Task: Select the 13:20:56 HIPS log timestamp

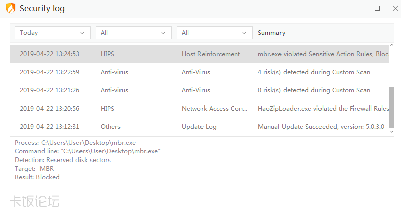Action: pyautogui.click(x=50, y=109)
